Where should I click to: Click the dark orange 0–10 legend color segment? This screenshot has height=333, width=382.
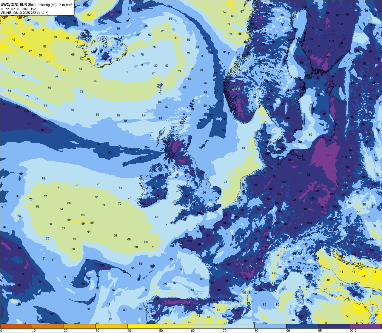pos(16,326)
